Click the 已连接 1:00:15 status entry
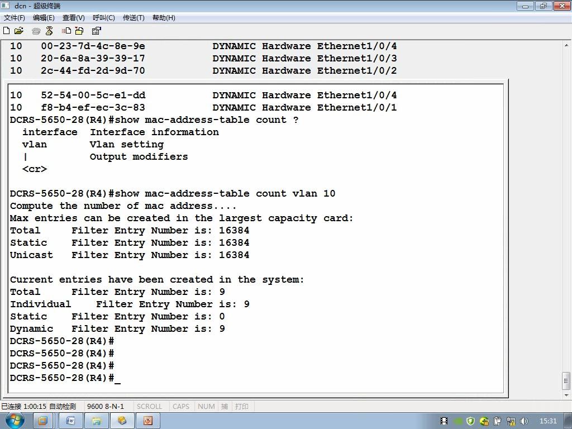This screenshot has height=429, width=572. [23, 406]
